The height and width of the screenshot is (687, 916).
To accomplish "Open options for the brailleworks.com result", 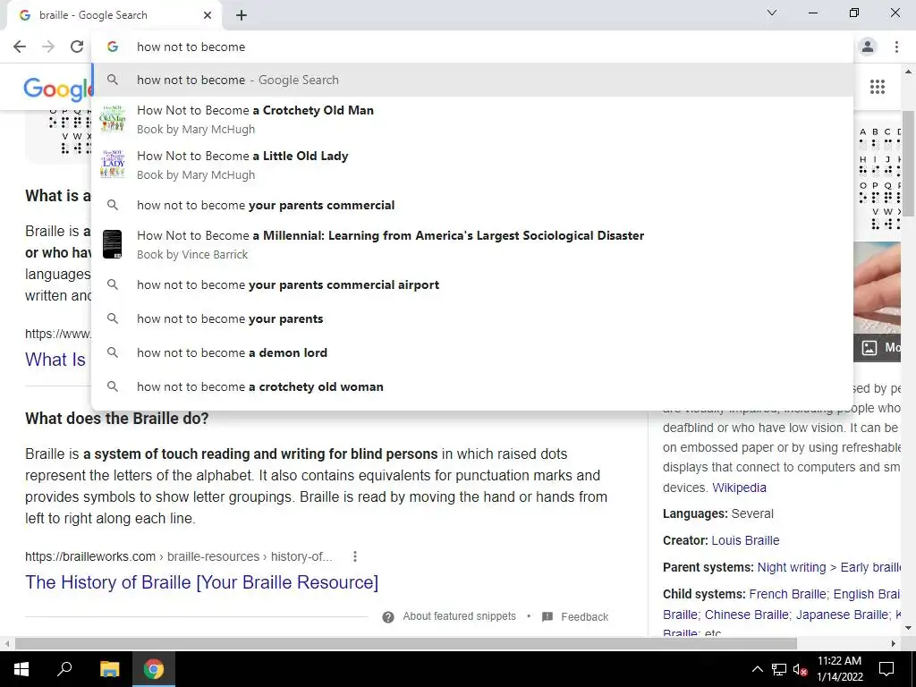I will [x=354, y=556].
